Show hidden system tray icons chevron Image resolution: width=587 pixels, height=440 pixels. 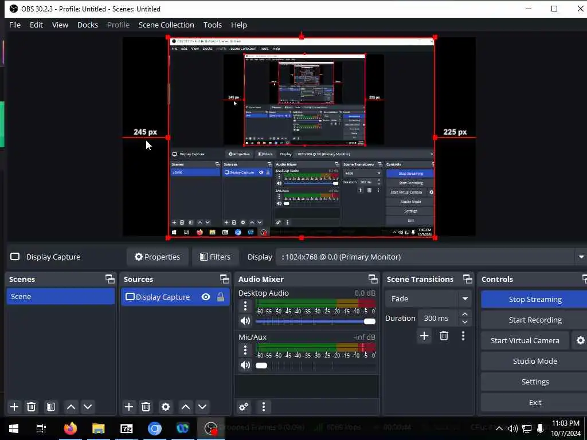[x=499, y=429]
